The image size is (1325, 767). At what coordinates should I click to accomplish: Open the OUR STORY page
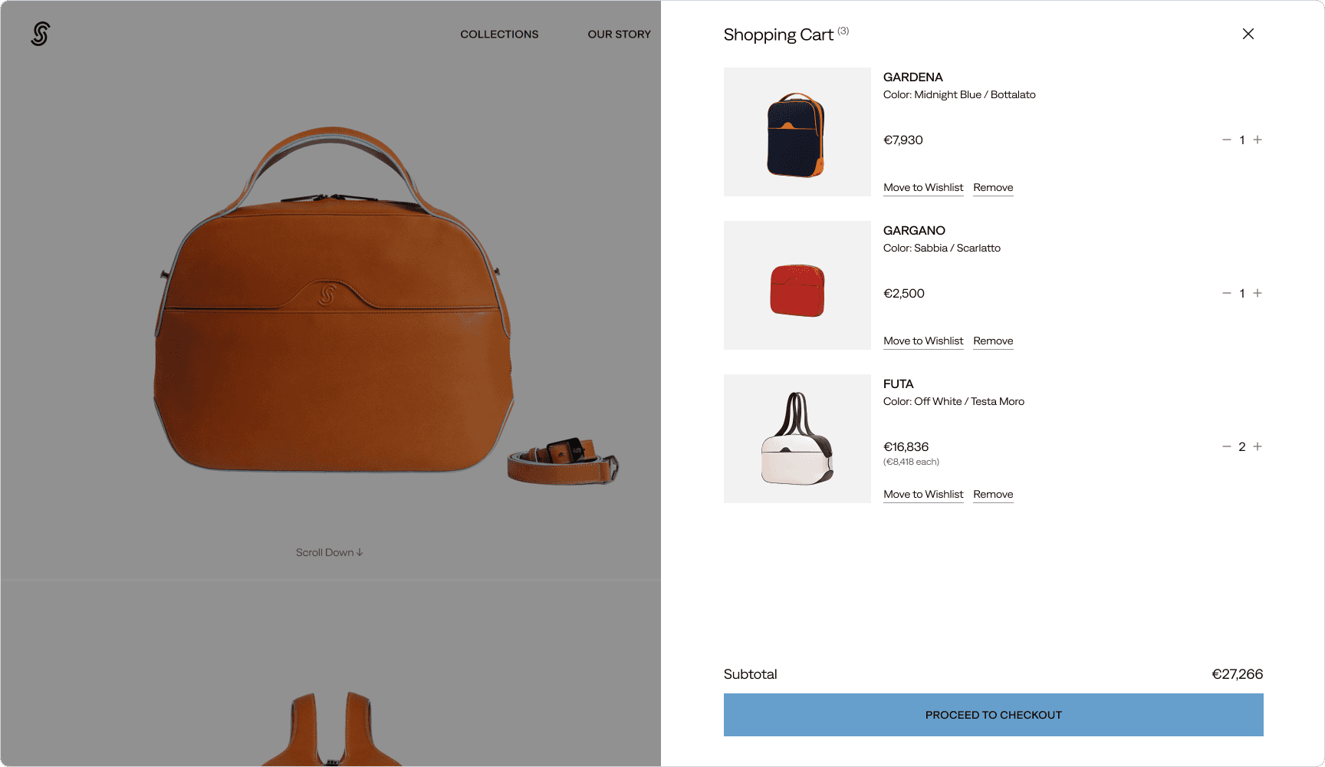point(619,35)
